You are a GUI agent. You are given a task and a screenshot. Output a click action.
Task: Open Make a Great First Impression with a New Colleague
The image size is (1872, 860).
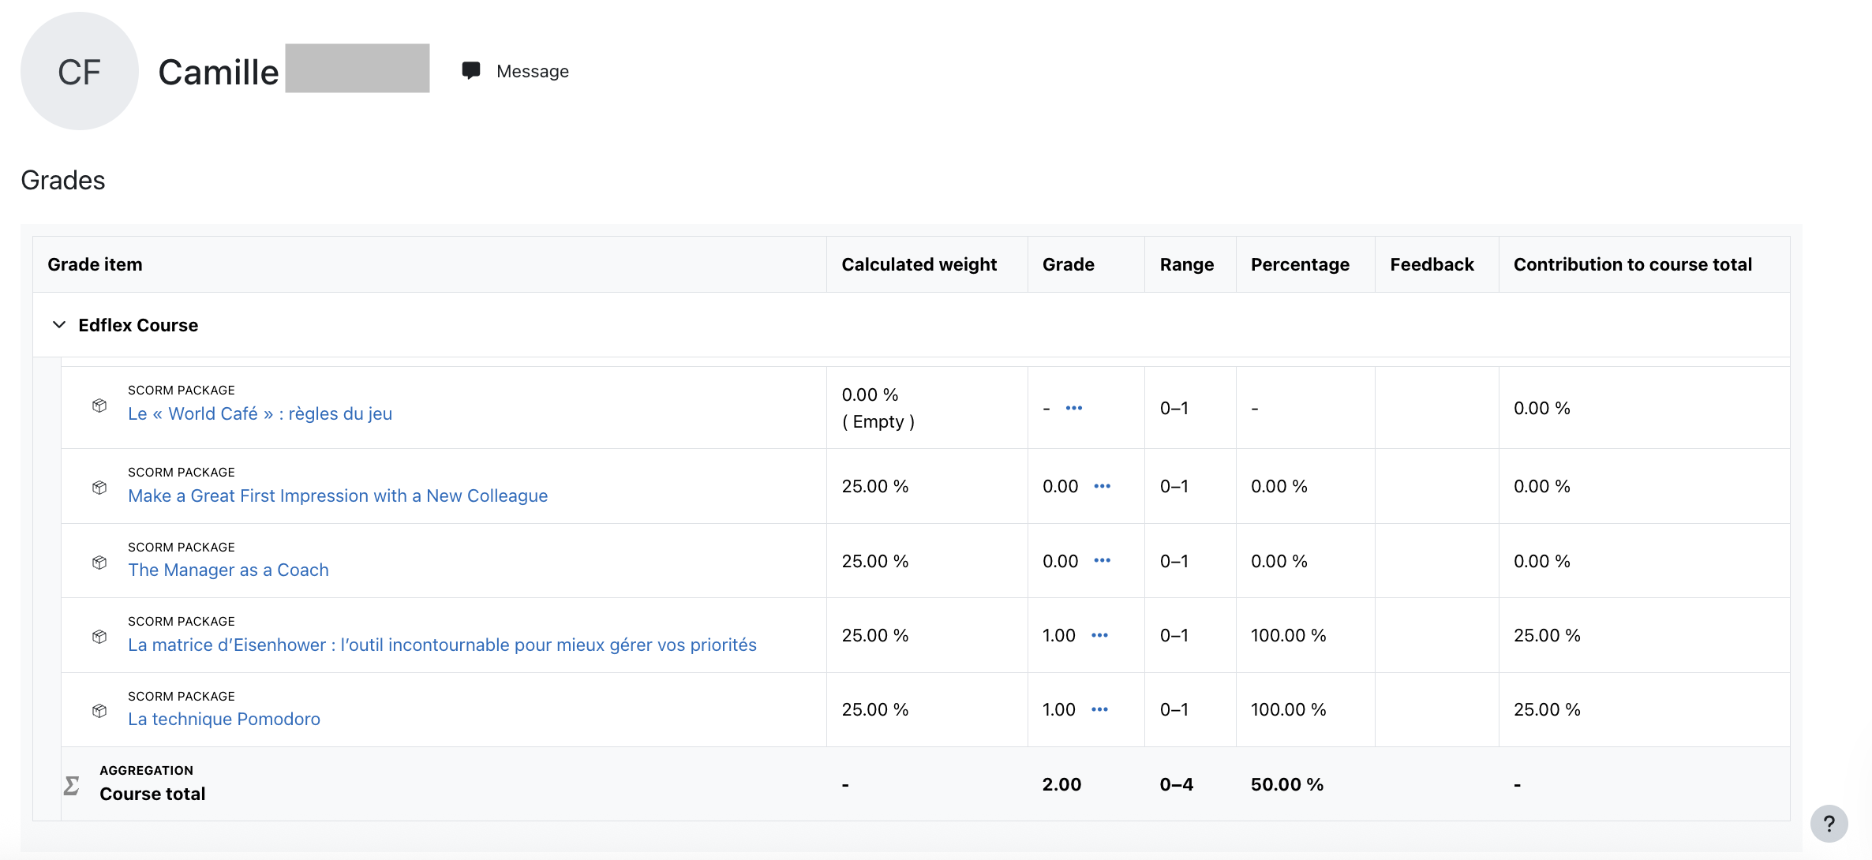[338, 495]
